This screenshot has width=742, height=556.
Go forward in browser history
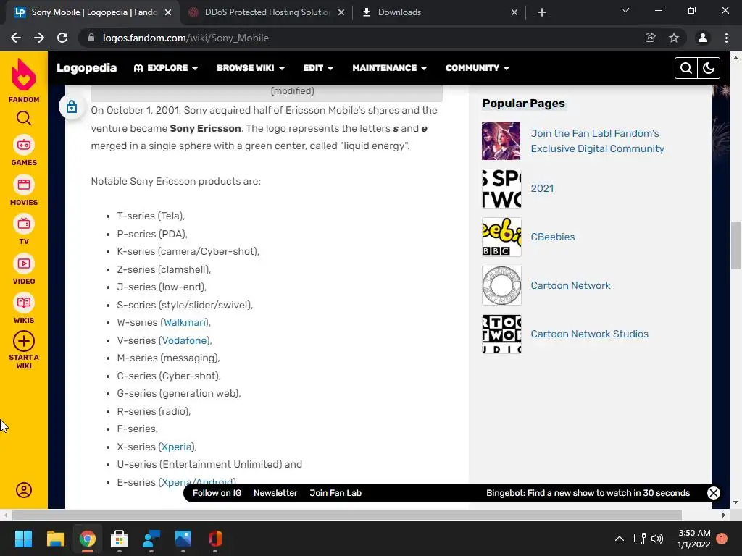click(x=39, y=38)
